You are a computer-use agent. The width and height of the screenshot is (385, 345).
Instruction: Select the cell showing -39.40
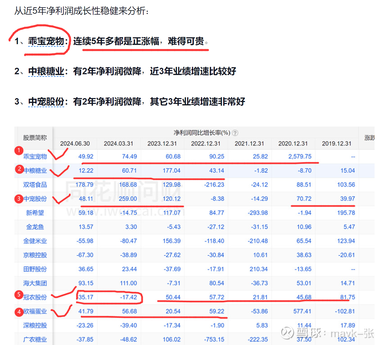[x=129, y=325]
